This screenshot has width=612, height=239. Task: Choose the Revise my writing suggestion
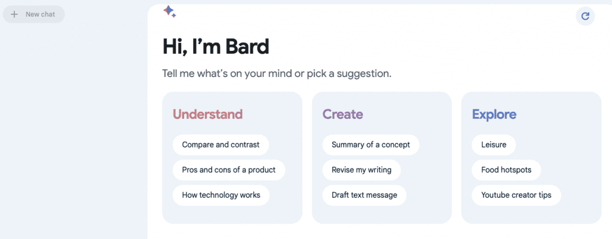point(362,170)
